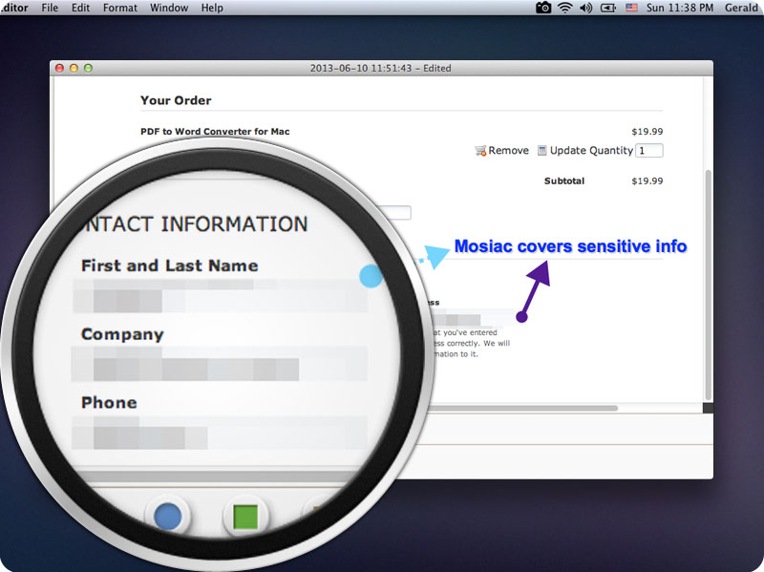The image size is (764, 572).
Task: Open the Format menu
Action: [120, 8]
